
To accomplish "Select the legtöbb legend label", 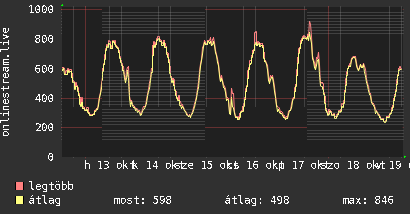I will 52,186.
